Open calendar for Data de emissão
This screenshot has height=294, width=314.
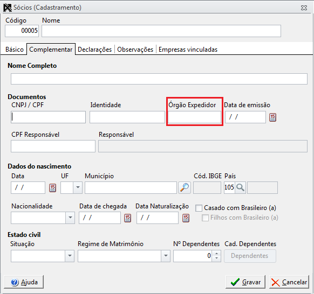point(272,117)
